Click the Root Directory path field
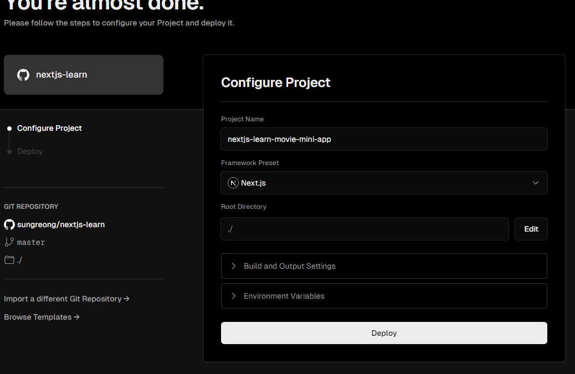 364,229
